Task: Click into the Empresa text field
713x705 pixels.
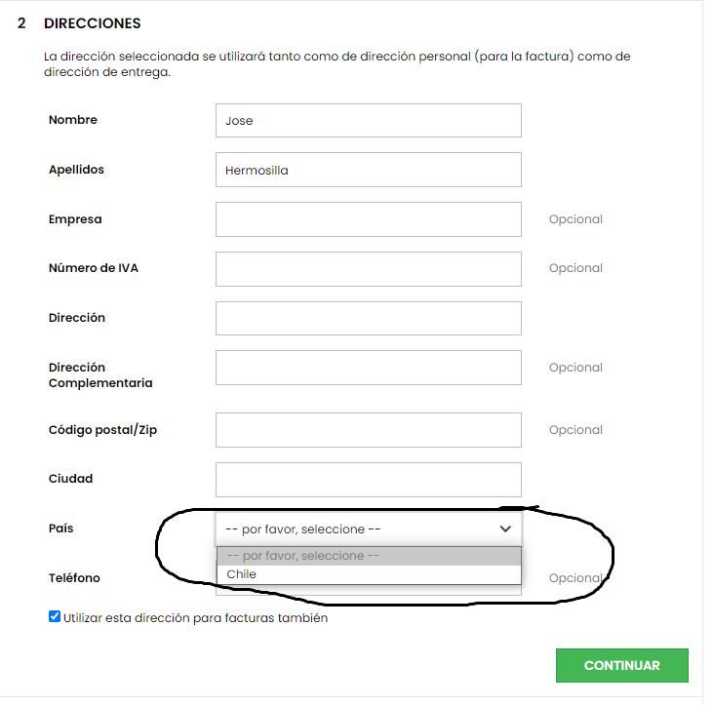Action: click(x=368, y=219)
